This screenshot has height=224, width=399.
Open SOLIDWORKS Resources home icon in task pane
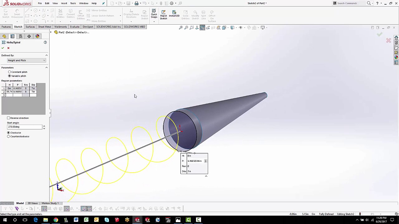(x=396, y=38)
